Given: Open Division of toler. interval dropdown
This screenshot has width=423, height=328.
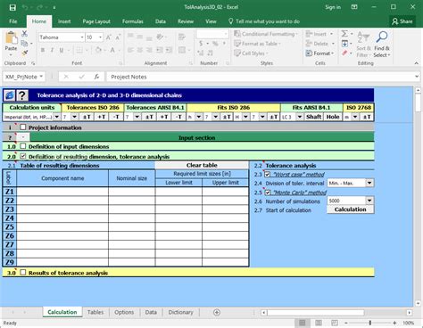Looking at the screenshot, I should point(369,183).
